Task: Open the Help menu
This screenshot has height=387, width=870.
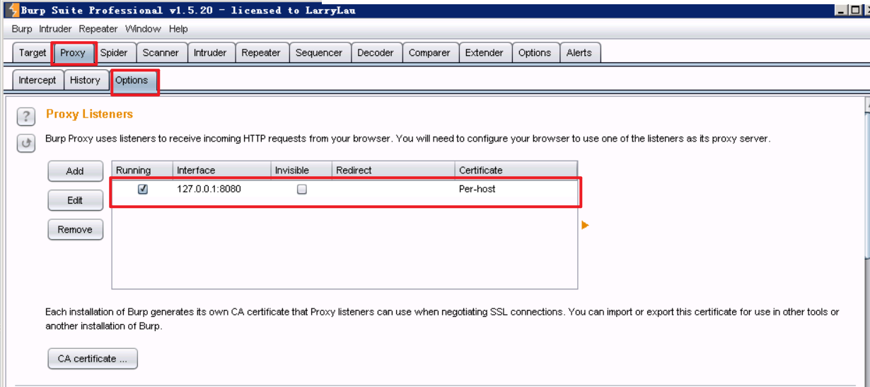Action: (178, 29)
